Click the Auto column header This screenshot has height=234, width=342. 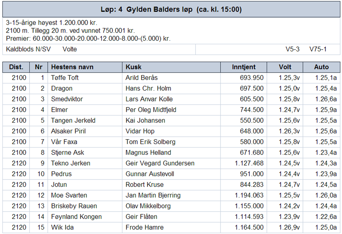tap(321, 67)
